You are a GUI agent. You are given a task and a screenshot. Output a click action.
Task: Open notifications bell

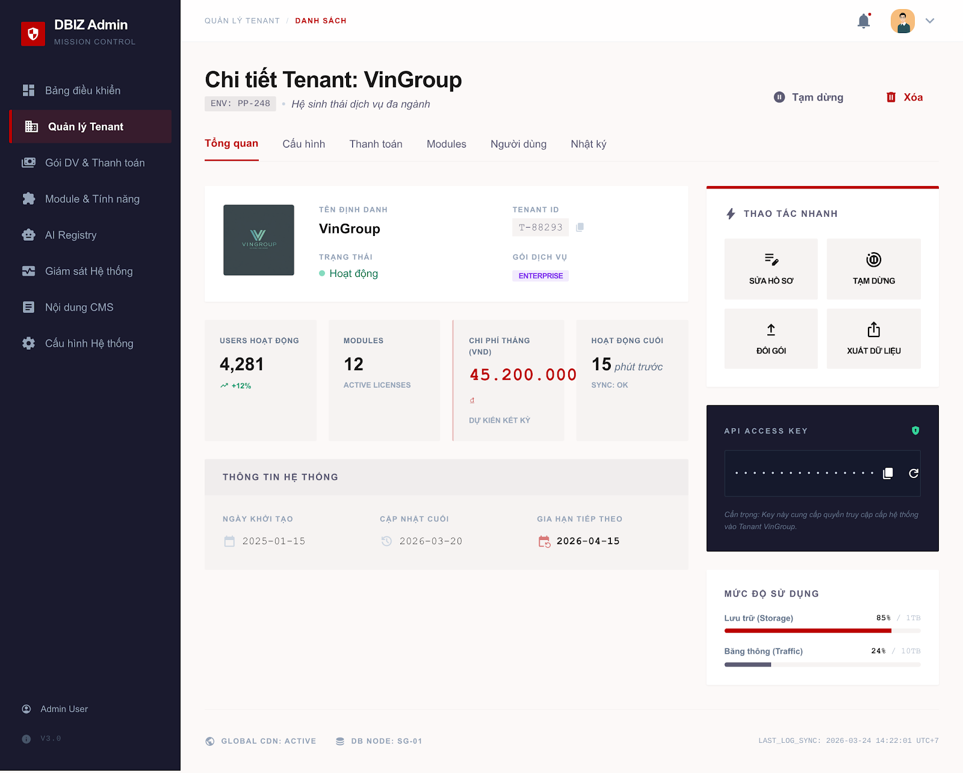pos(864,21)
